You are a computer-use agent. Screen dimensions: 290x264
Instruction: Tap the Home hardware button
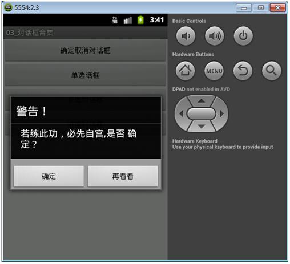pyautogui.click(x=185, y=71)
